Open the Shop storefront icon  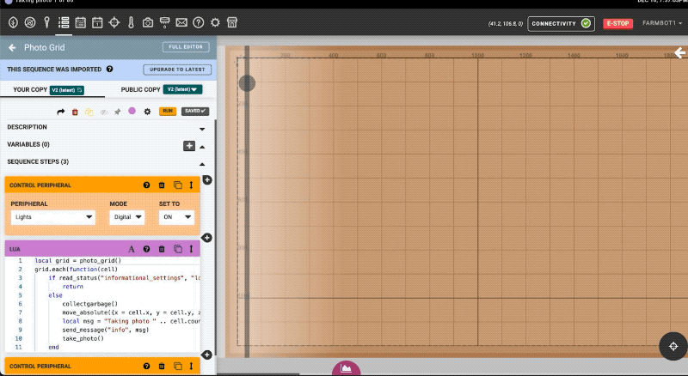point(232,22)
